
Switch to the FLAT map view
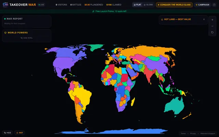[x=138, y=5]
